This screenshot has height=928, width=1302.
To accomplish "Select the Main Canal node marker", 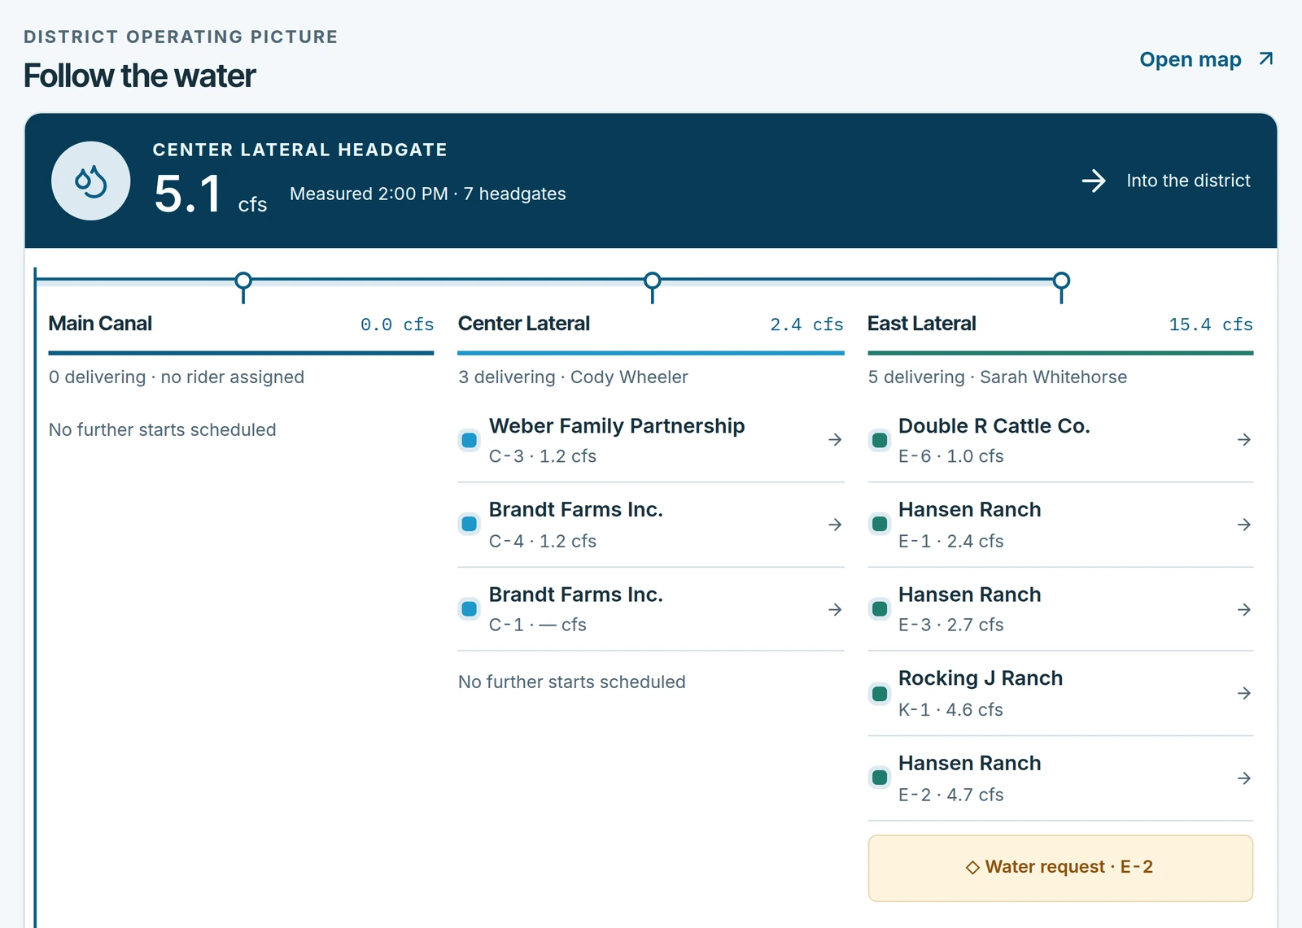I will (x=243, y=281).
